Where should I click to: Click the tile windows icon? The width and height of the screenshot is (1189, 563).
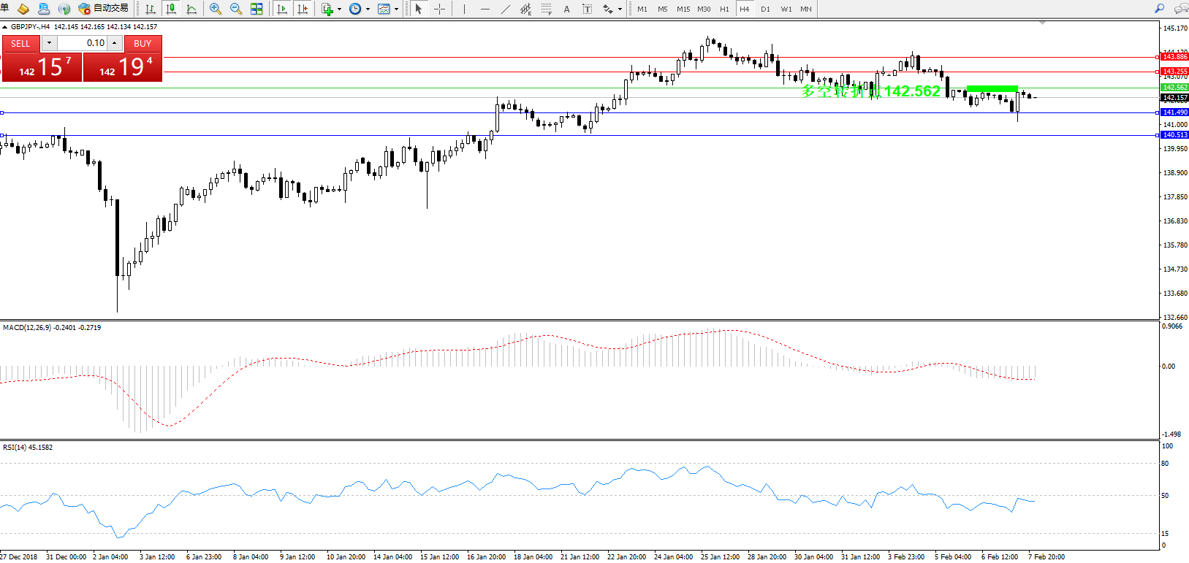pos(257,9)
